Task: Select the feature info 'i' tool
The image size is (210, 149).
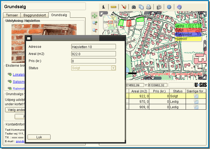Action: tap(103, 7)
